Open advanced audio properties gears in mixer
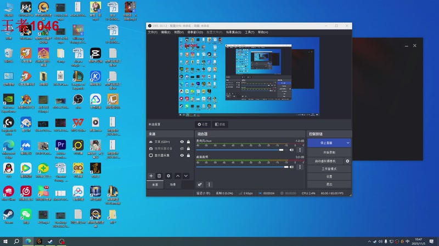Viewport: 439px width, 246px height. [200, 185]
